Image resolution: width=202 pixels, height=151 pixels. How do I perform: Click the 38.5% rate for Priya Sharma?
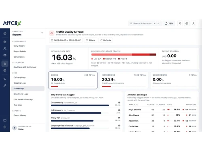[177, 110]
